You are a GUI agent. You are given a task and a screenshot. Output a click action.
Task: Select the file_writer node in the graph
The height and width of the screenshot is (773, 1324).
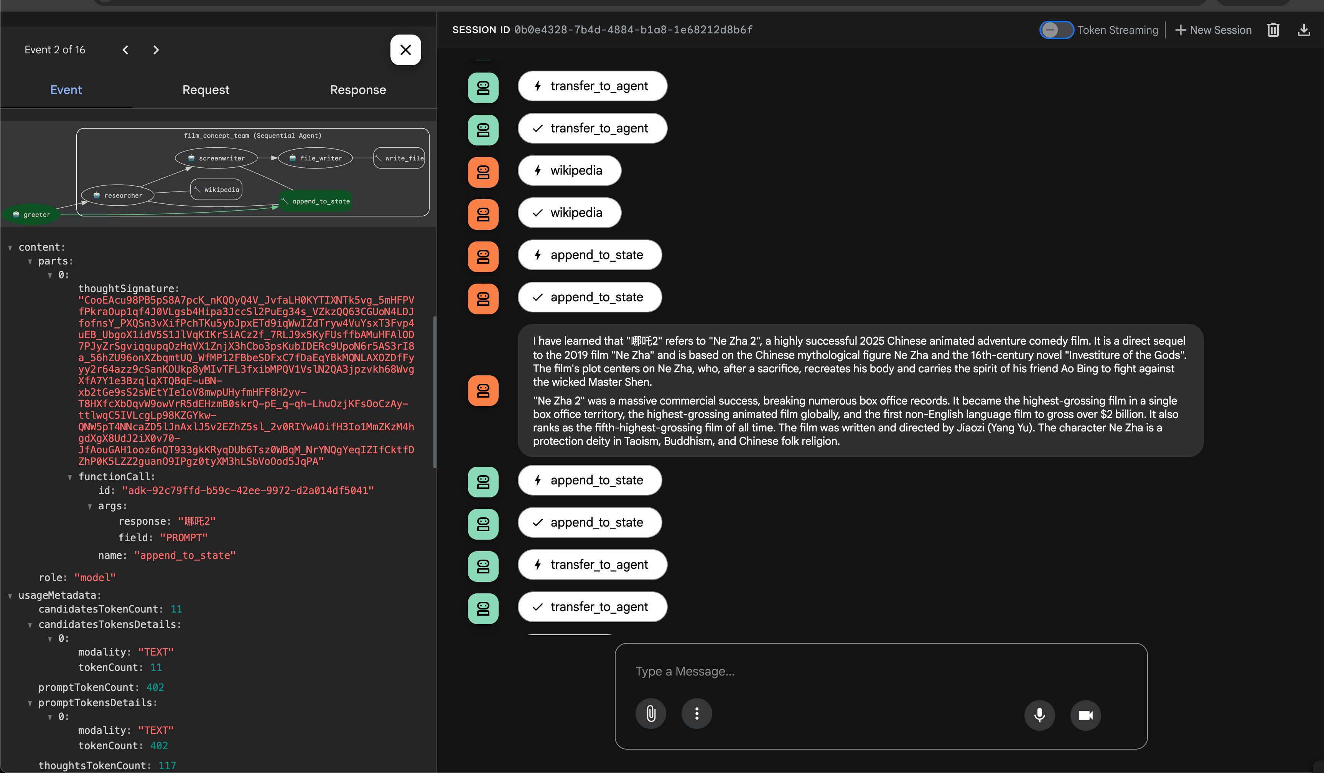click(x=315, y=158)
